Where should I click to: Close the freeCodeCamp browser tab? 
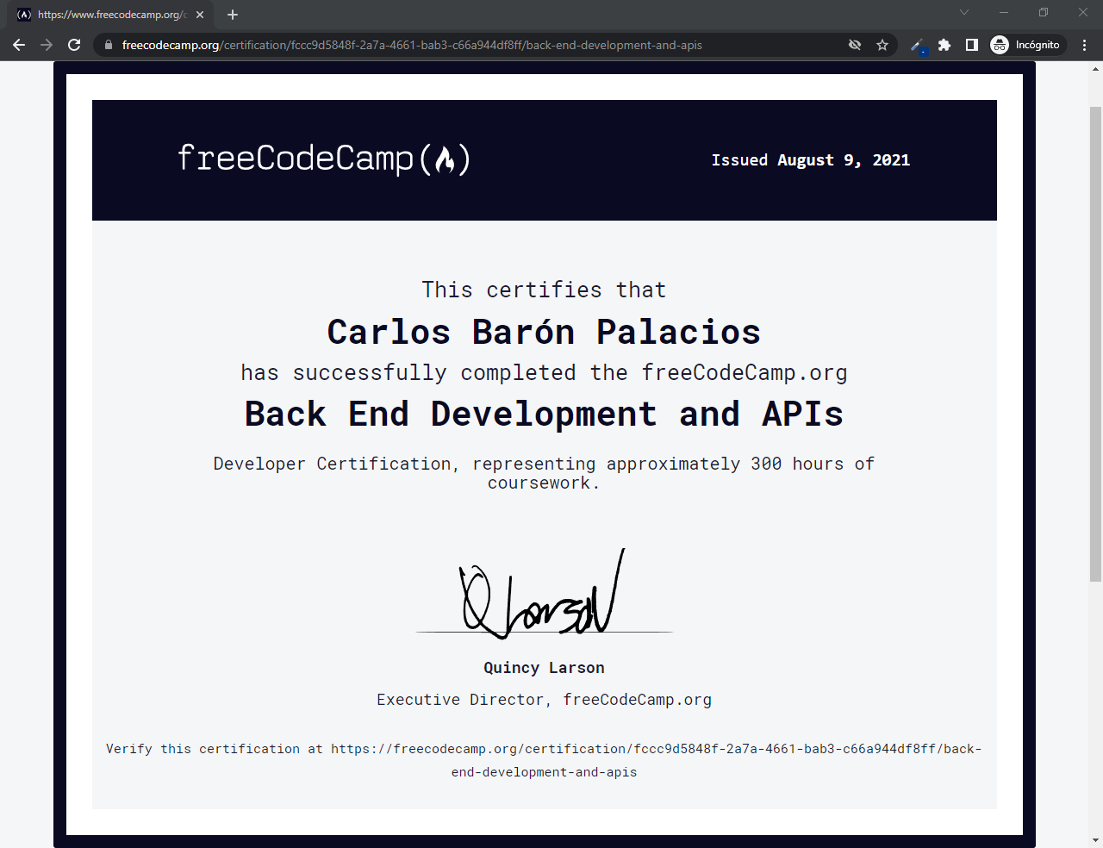tap(200, 15)
